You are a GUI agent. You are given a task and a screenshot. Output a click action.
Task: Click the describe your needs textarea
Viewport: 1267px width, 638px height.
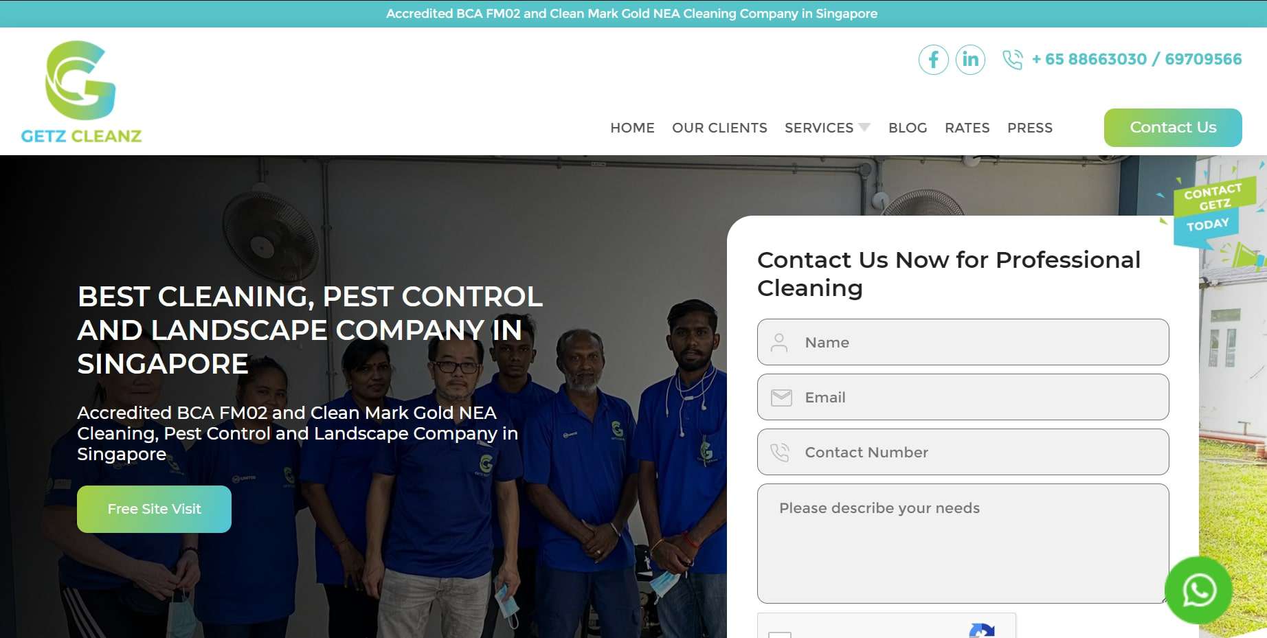[x=963, y=543]
